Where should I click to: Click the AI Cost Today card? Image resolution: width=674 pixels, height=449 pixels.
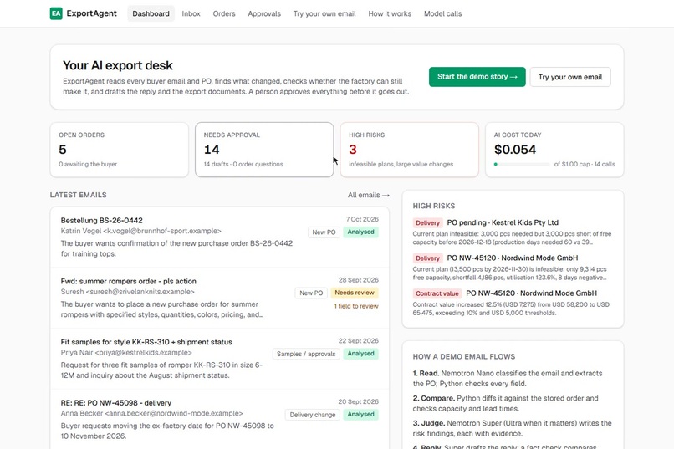click(554, 150)
